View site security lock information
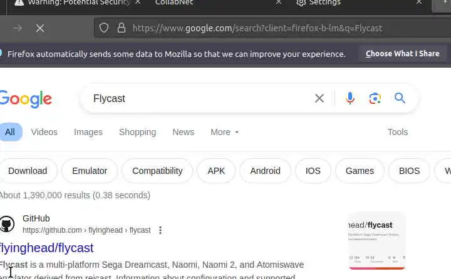Image resolution: width=451 pixels, height=279 pixels. 121,28
